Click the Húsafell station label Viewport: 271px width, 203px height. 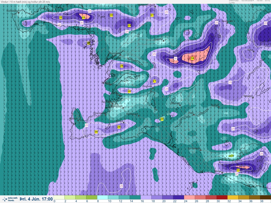(159, 39)
